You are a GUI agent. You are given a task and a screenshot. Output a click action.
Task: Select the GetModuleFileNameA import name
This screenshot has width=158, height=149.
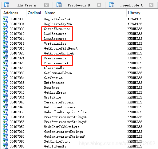click(x=61, y=48)
